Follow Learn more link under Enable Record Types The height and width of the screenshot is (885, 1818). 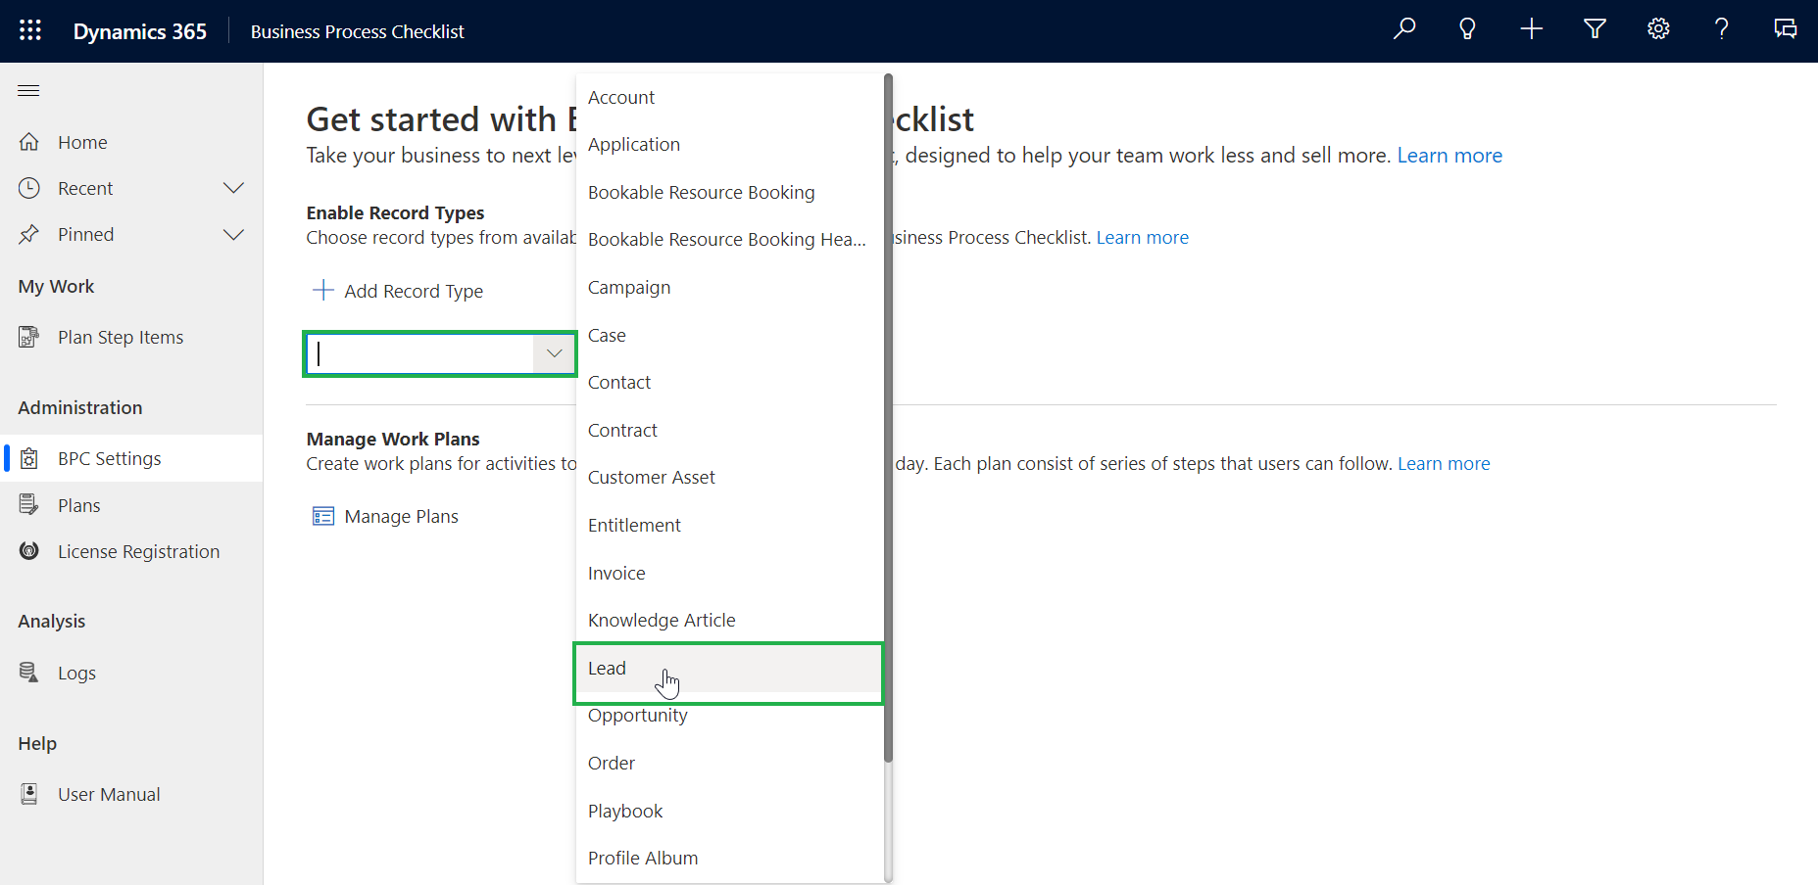tap(1142, 237)
